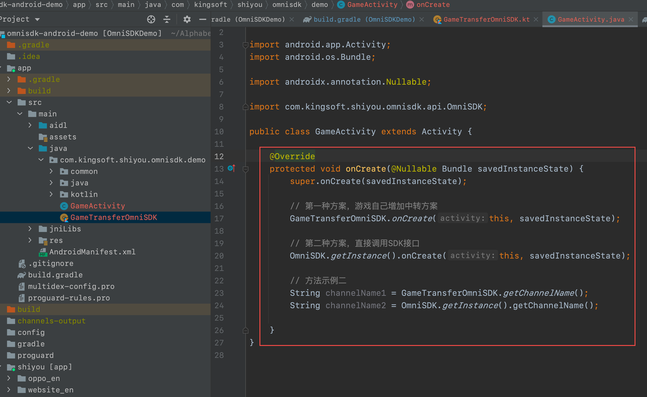Viewport: 647px width, 397px height.
Task: Click line number 20 in the gutter
Action: 218,256
